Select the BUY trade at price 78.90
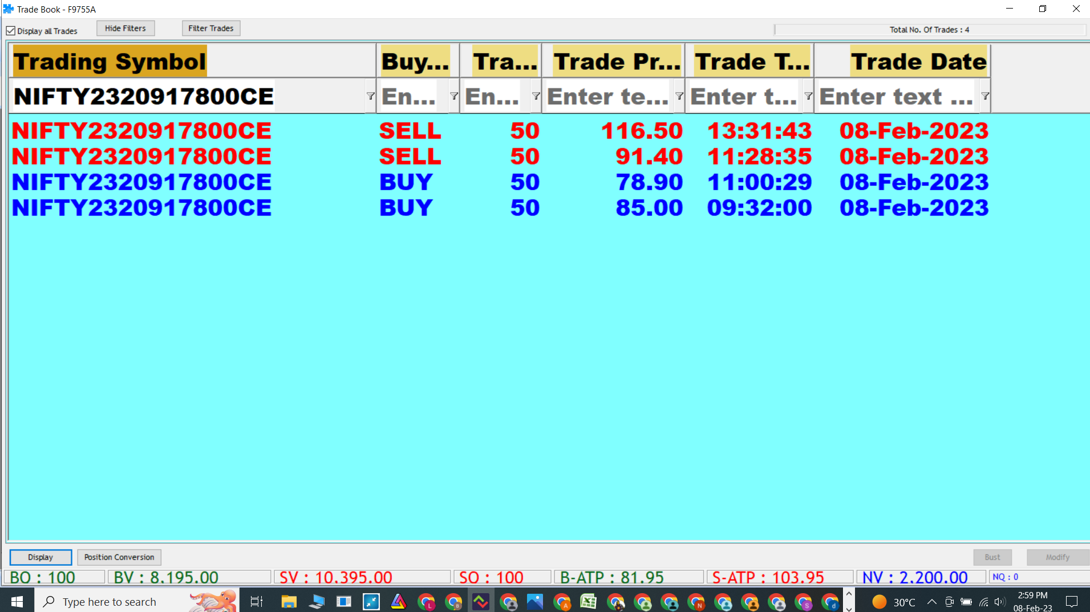 pos(500,182)
